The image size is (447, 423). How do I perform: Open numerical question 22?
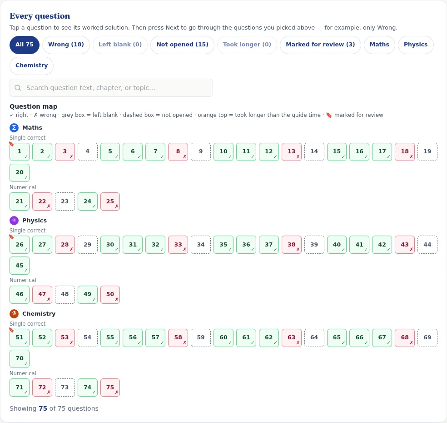click(42, 201)
